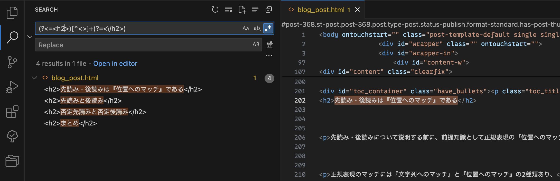This screenshot has height=181, width=560.
Task: Click the Open in editor link
Action: (x=115, y=64)
